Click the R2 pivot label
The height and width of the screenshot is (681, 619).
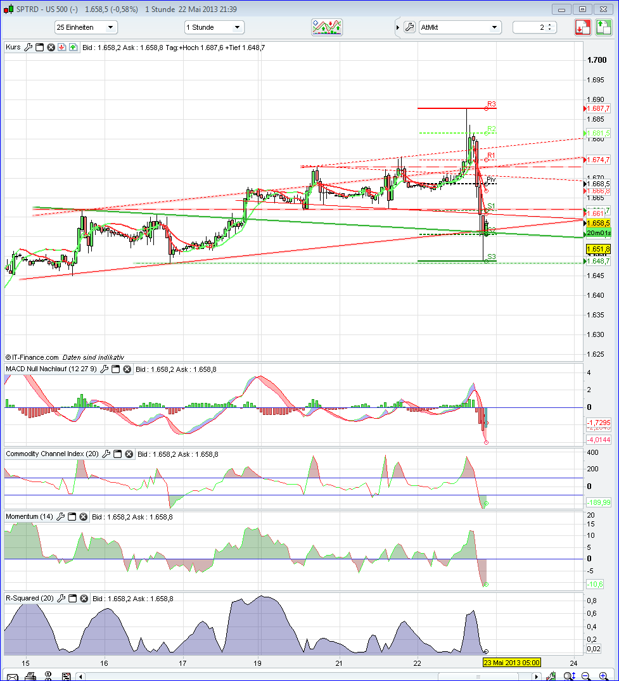(491, 129)
